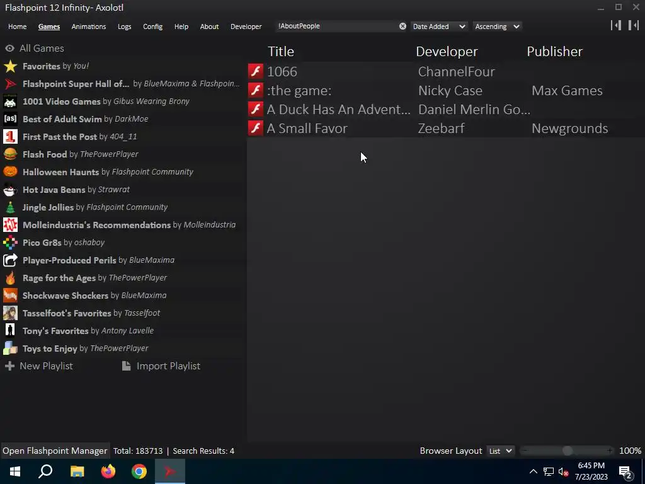The height and width of the screenshot is (484, 645).
Task: Select the A Small Favor title
Action: tap(307, 129)
